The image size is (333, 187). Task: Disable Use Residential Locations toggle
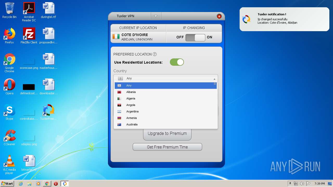click(x=177, y=62)
